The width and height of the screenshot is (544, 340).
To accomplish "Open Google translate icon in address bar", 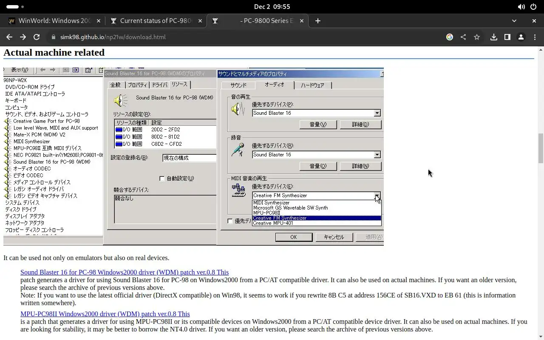I will click(449, 37).
